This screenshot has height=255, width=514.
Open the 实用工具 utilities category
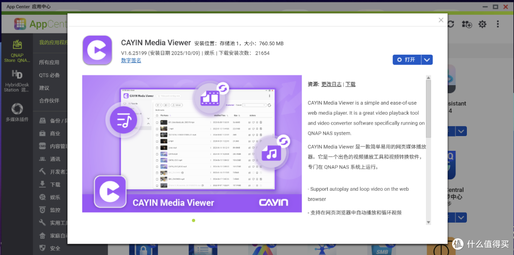[x=53, y=223]
